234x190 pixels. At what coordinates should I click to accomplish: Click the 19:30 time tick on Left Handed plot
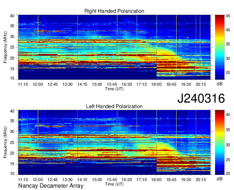tap(186, 180)
